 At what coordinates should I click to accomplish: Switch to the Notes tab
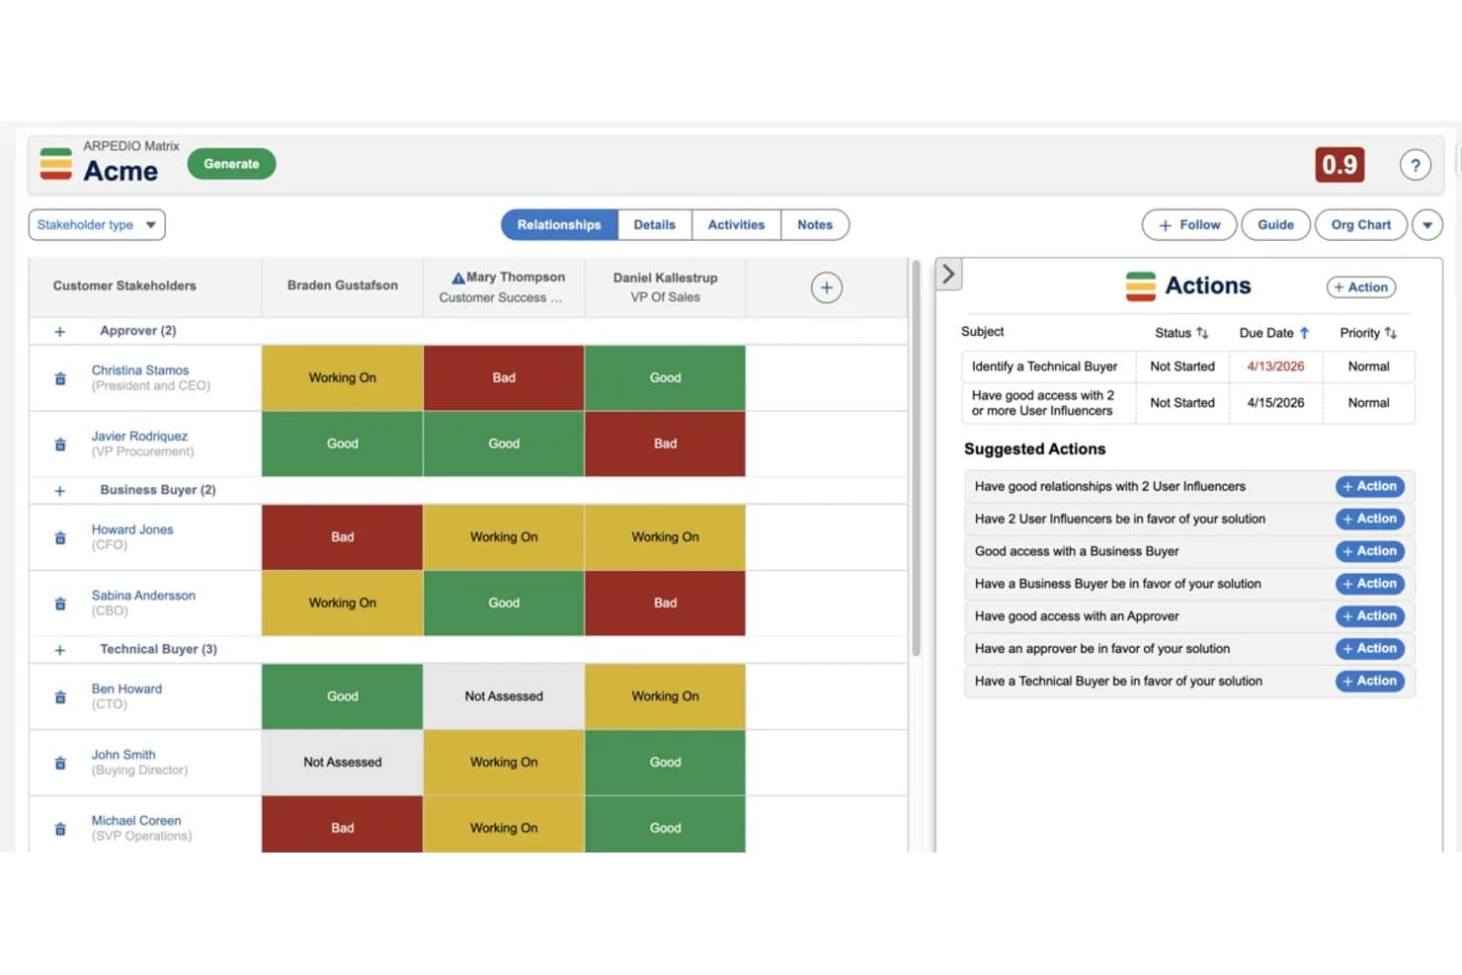point(815,225)
